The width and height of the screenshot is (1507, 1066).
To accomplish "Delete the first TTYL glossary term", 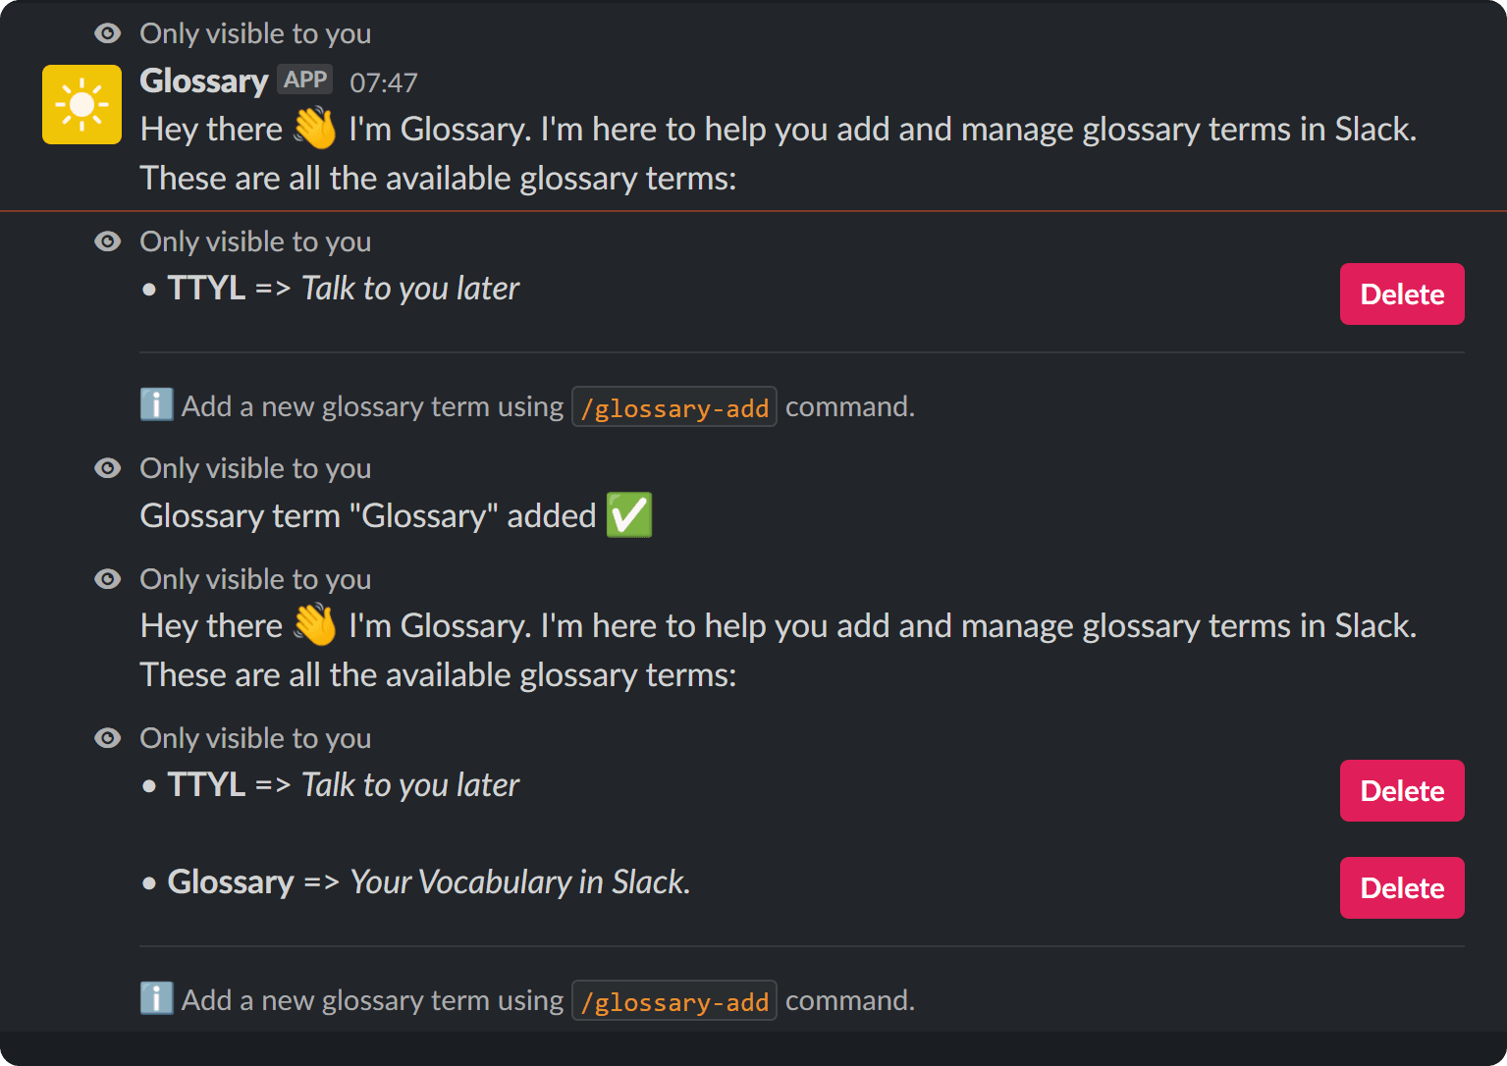I will (x=1401, y=293).
